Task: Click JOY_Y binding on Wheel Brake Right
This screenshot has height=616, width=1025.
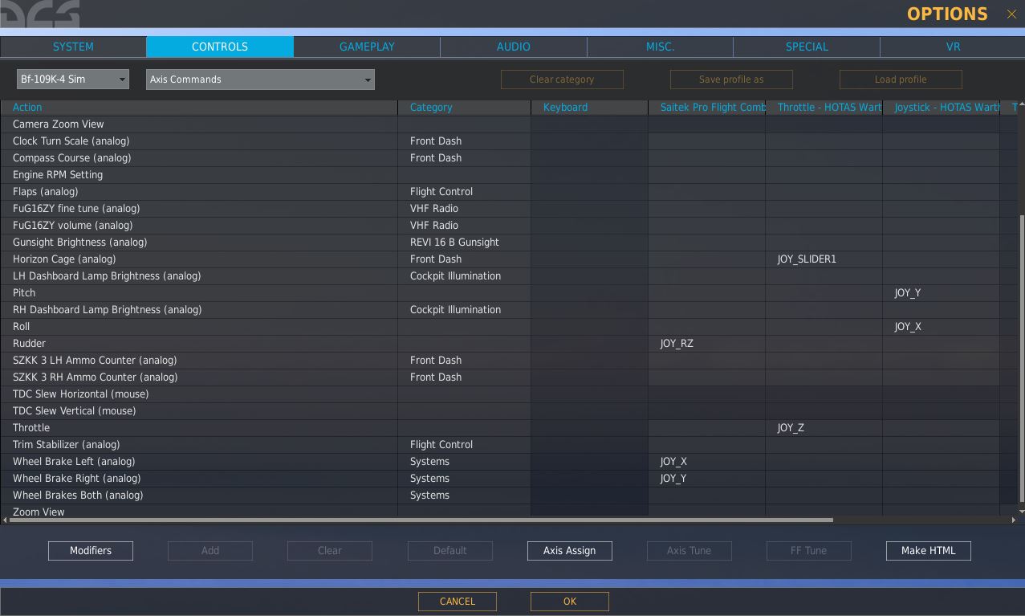Action: [706, 479]
